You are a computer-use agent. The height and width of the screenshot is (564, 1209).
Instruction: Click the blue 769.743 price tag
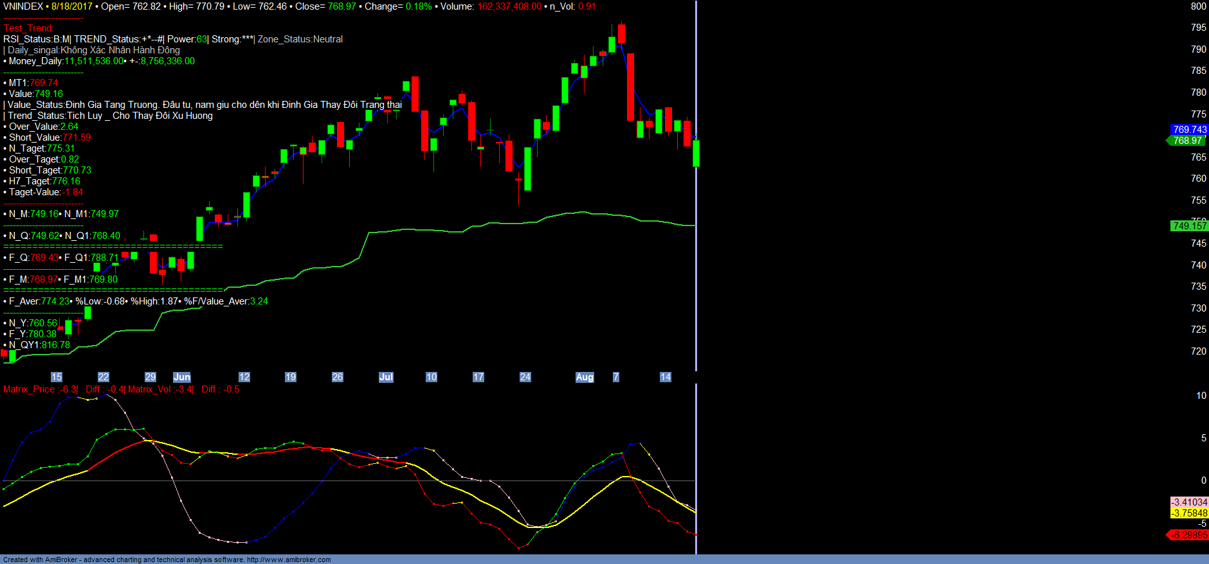[x=1189, y=130]
